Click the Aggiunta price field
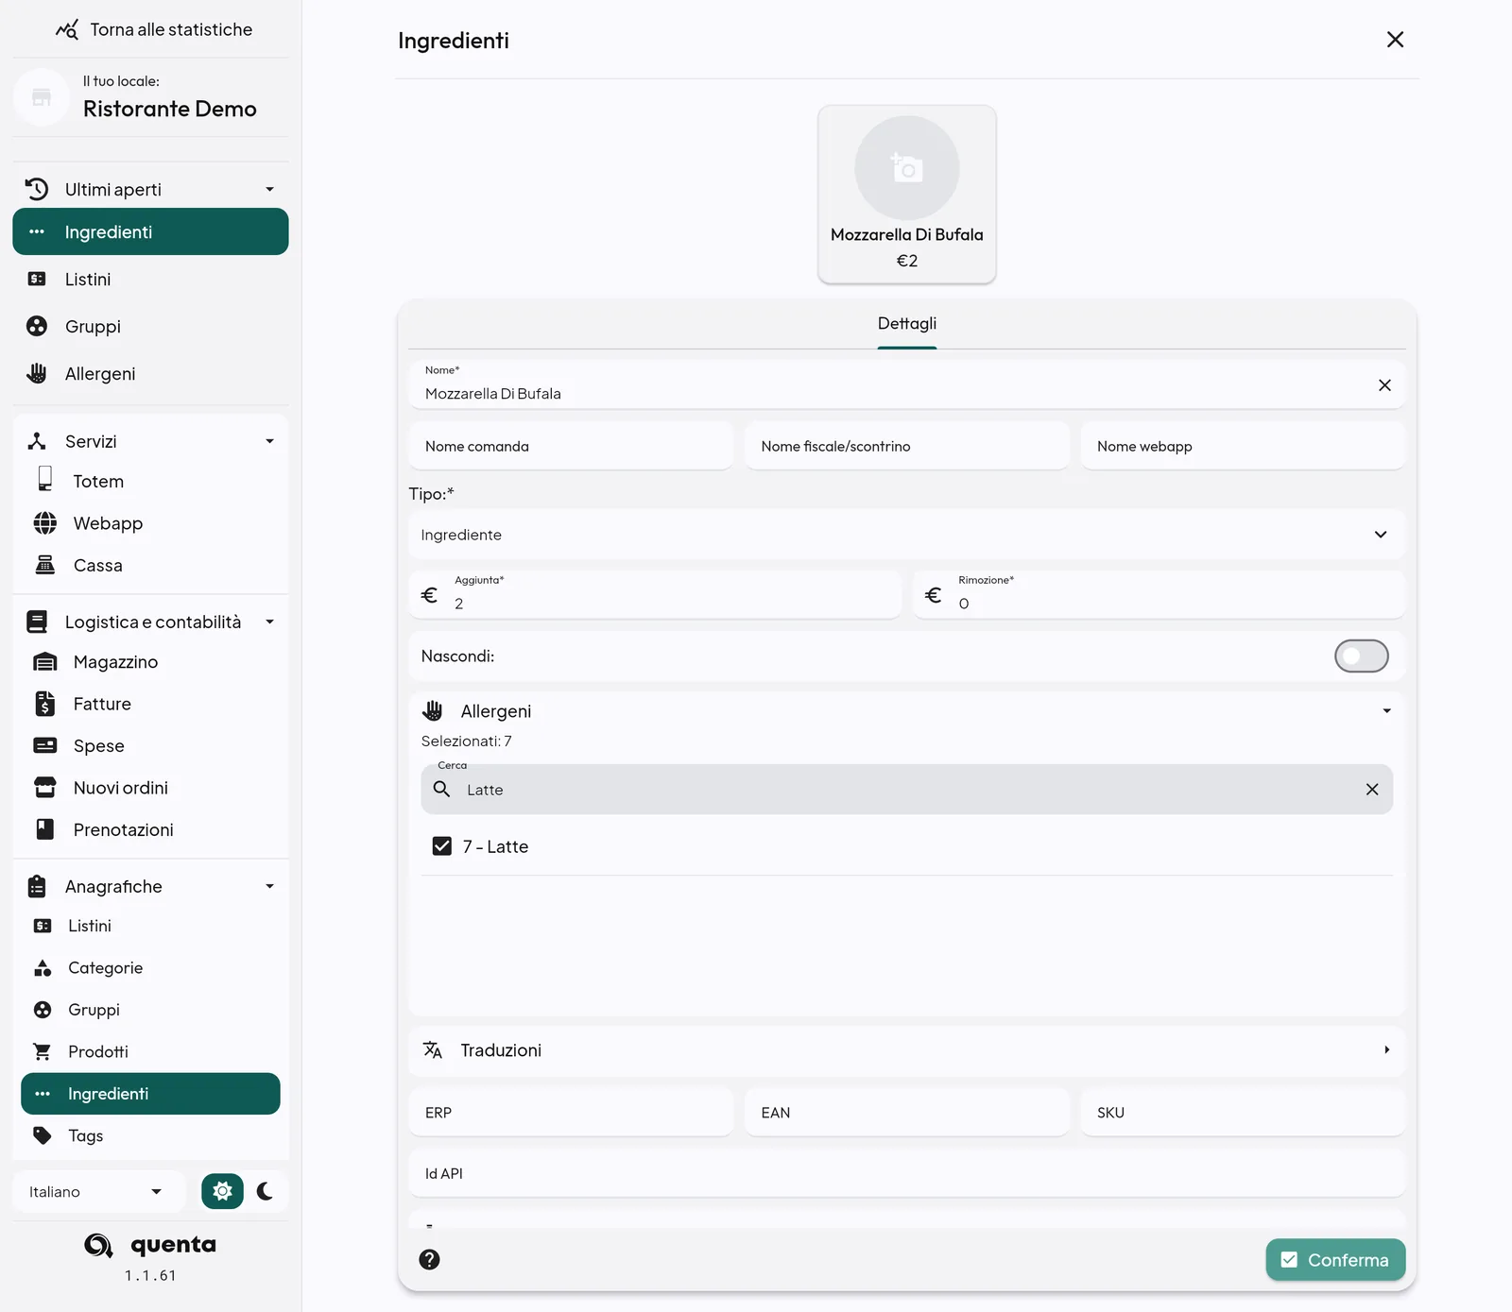1512x1312 pixels. click(x=655, y=595)
